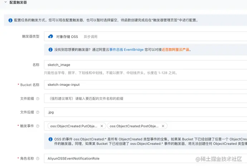
Task: Click the name rule hint text below 名称
Action: click(x=111, y=73)
